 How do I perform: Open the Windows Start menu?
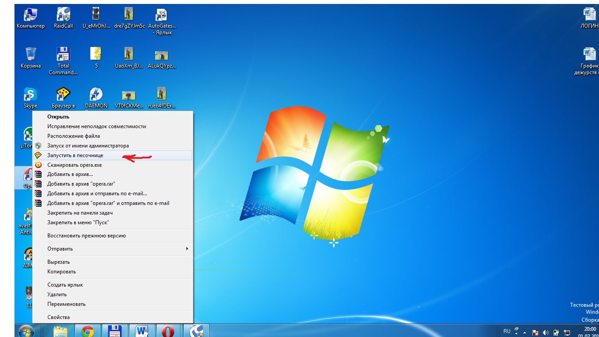26,331
